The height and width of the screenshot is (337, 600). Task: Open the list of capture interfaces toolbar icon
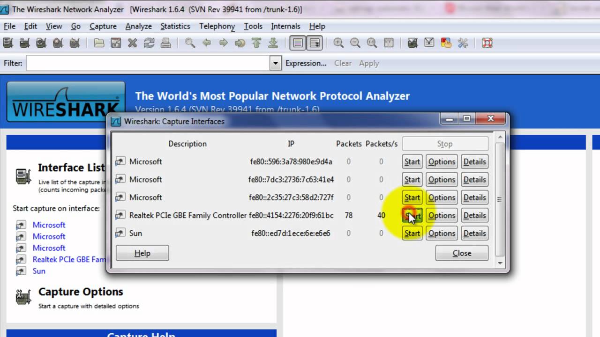click(7, 43)
